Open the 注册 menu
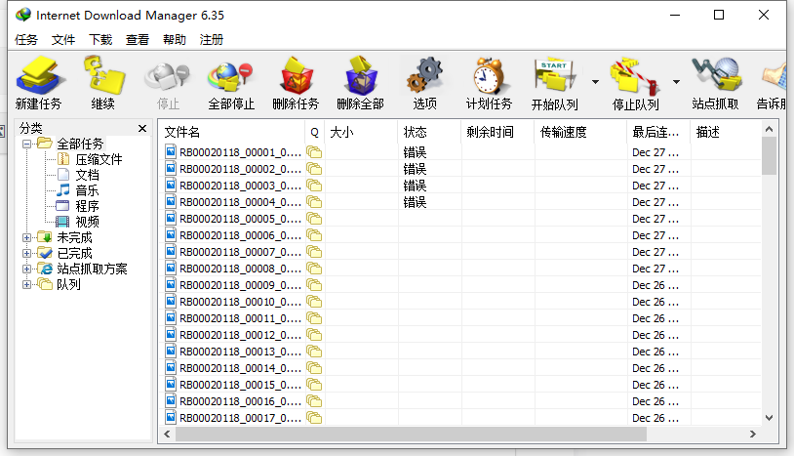Viewport: 794px width, 456px height. pyautogui.click(x=211, y=39)
